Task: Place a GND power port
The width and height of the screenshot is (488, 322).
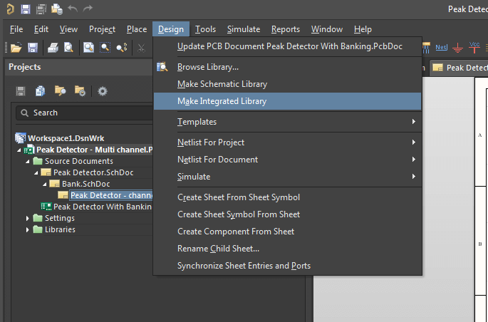Action: (x=458, y=48)
